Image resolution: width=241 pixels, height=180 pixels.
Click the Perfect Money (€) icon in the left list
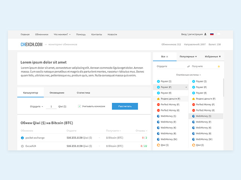pyautogui.click(x=158, y=110)
